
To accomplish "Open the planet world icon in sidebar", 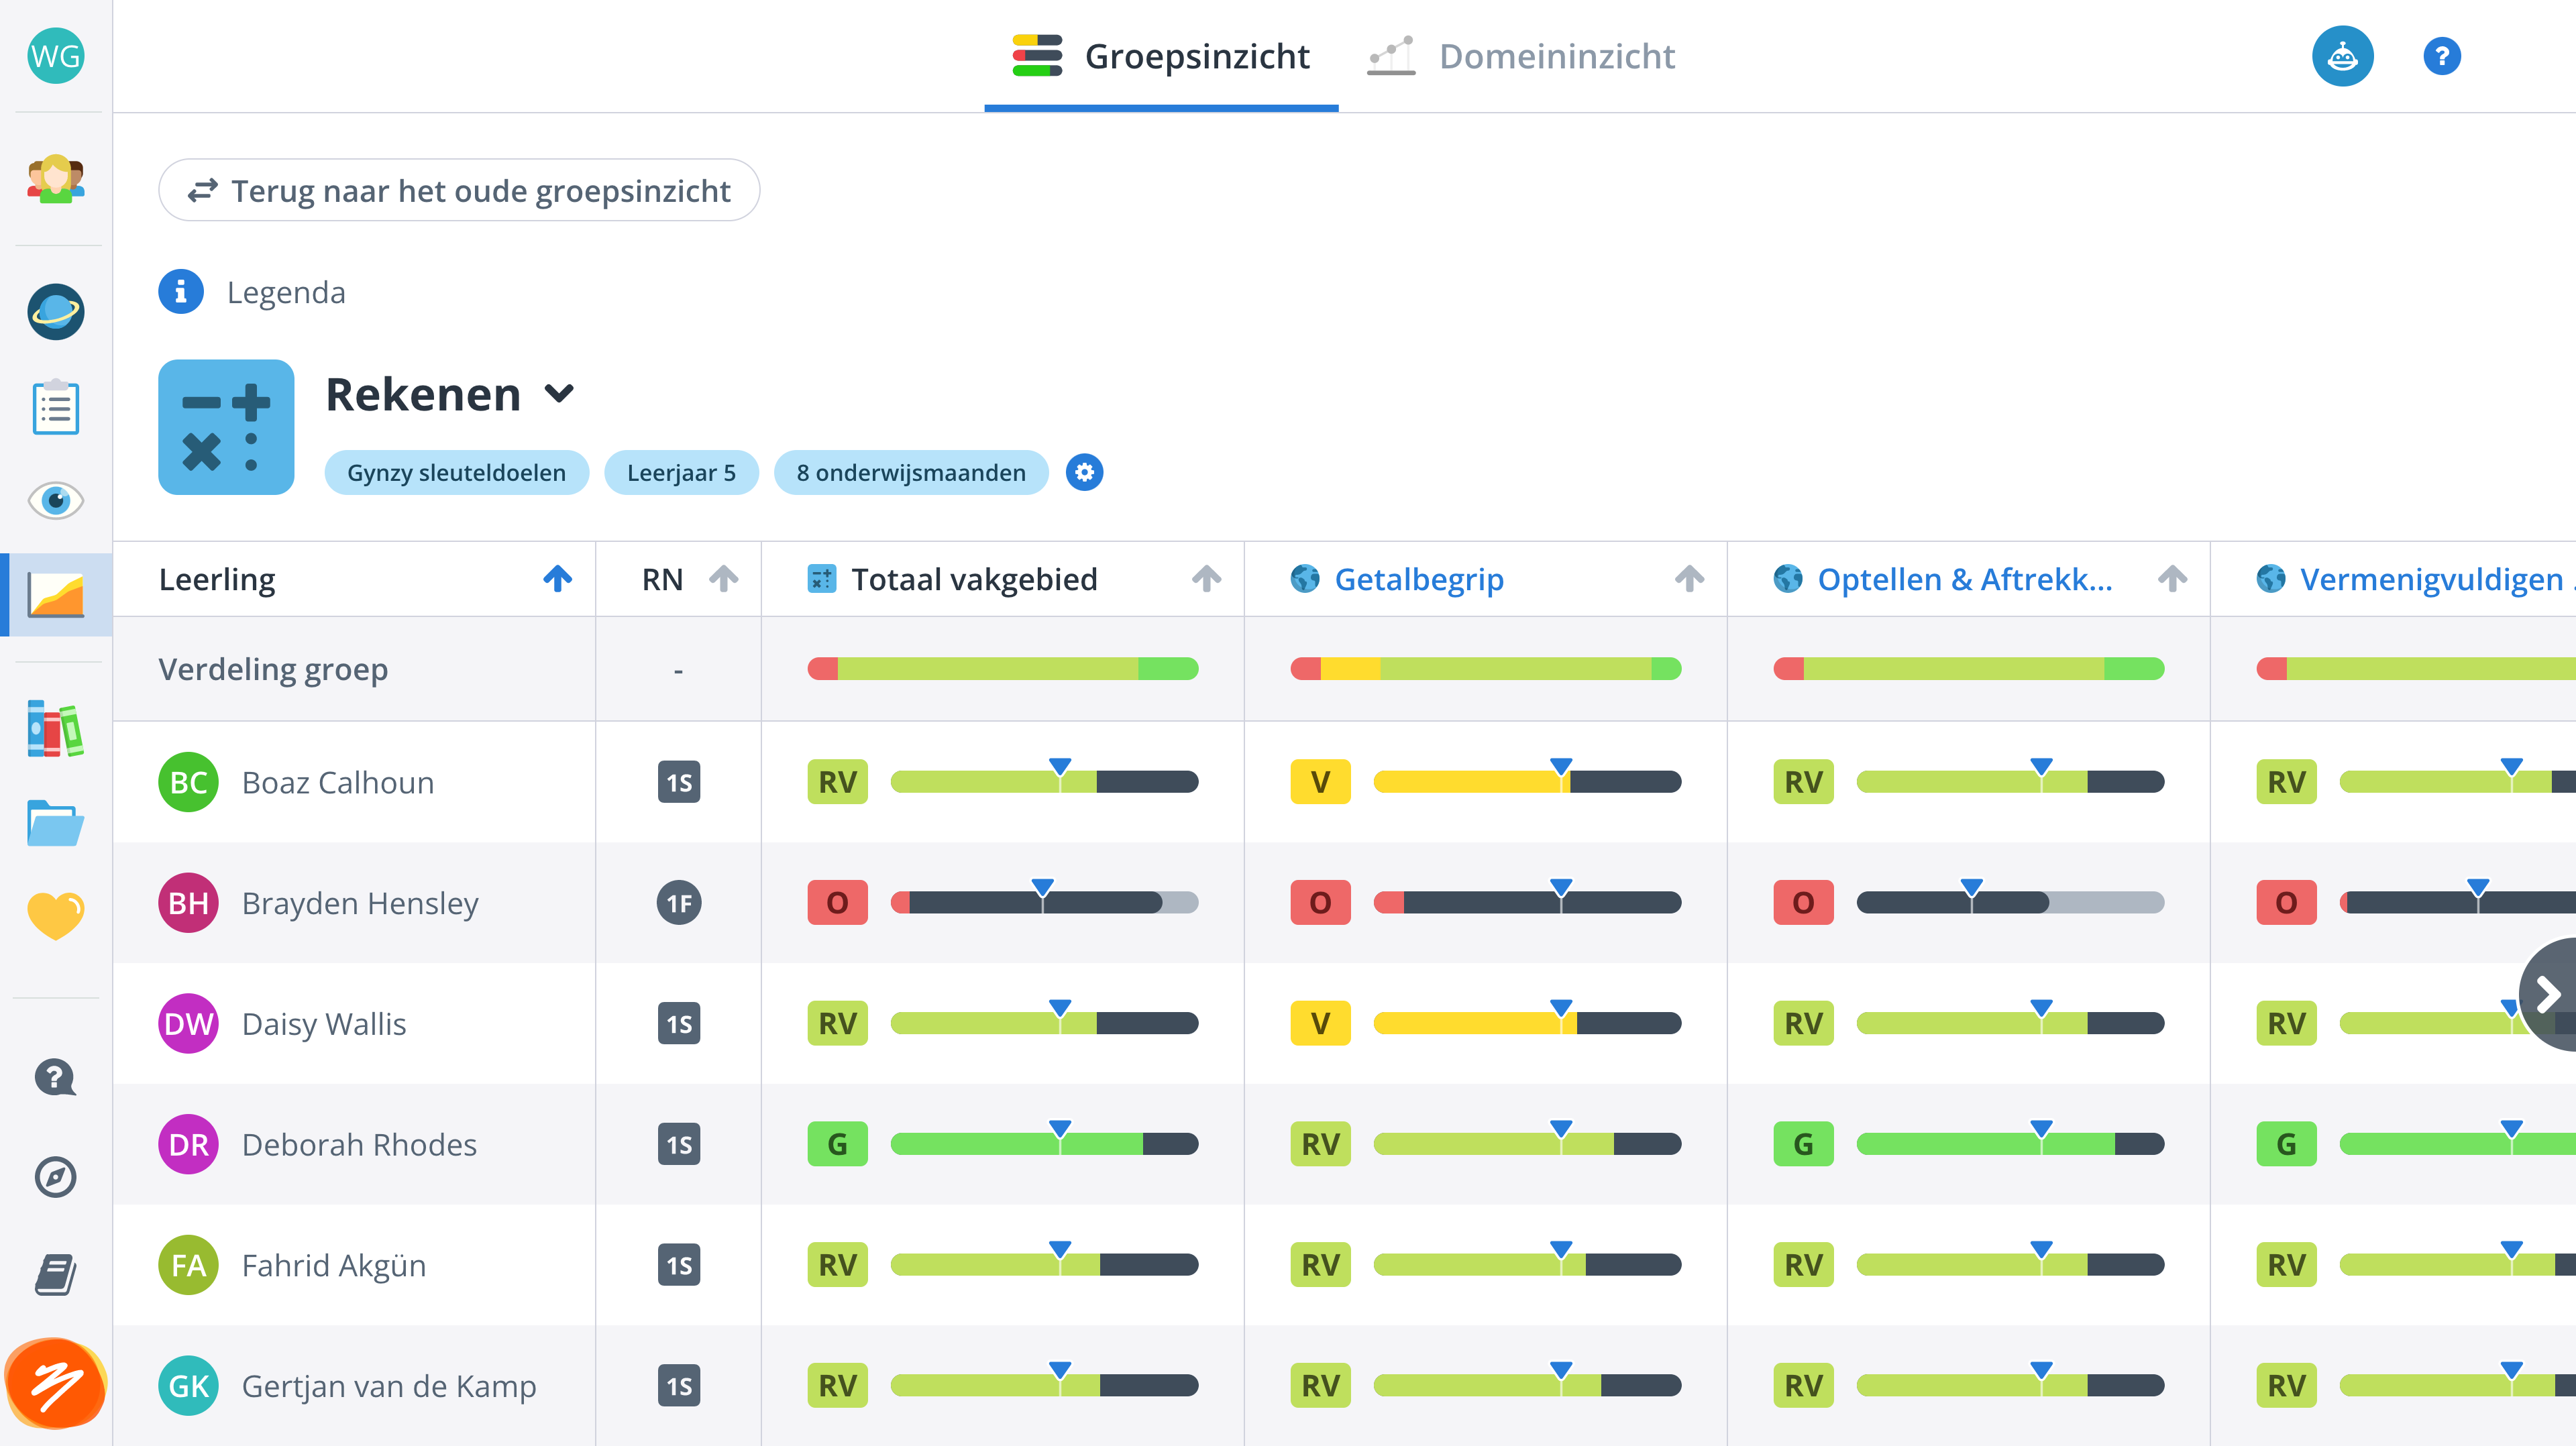I will click(56, 312).
